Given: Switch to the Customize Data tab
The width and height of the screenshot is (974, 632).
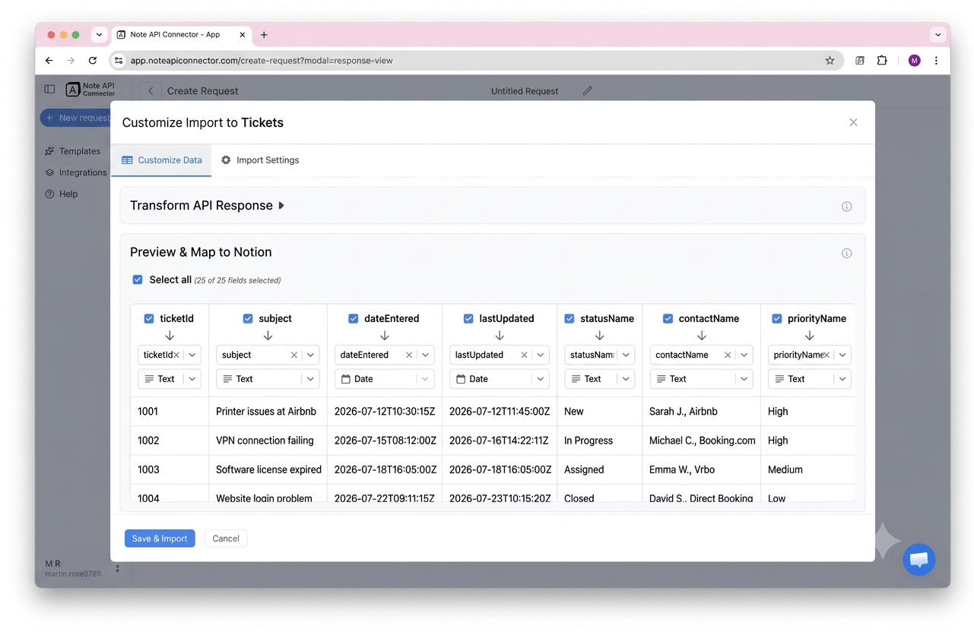Looking at the screenshot, I should [162, 160].
